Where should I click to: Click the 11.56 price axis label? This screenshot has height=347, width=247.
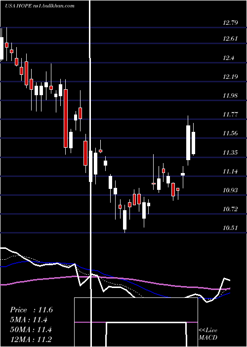click(x=231, y=133)
